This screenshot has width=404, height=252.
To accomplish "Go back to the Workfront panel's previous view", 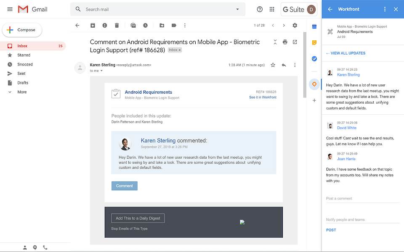I will pos(330,9).
